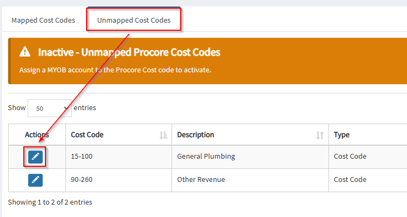407x217 pixels.
Task: Click the Description column header label
Action: point(195,134)
